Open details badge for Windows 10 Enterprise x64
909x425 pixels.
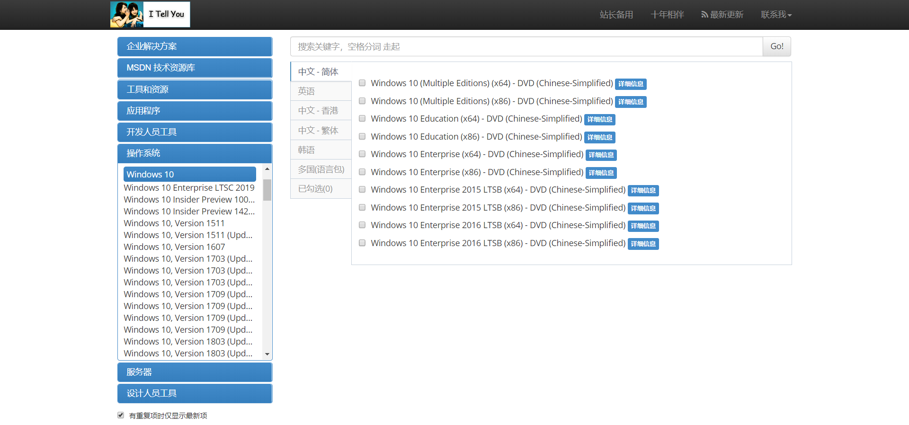pyautogui.click(x=601, y=155)
